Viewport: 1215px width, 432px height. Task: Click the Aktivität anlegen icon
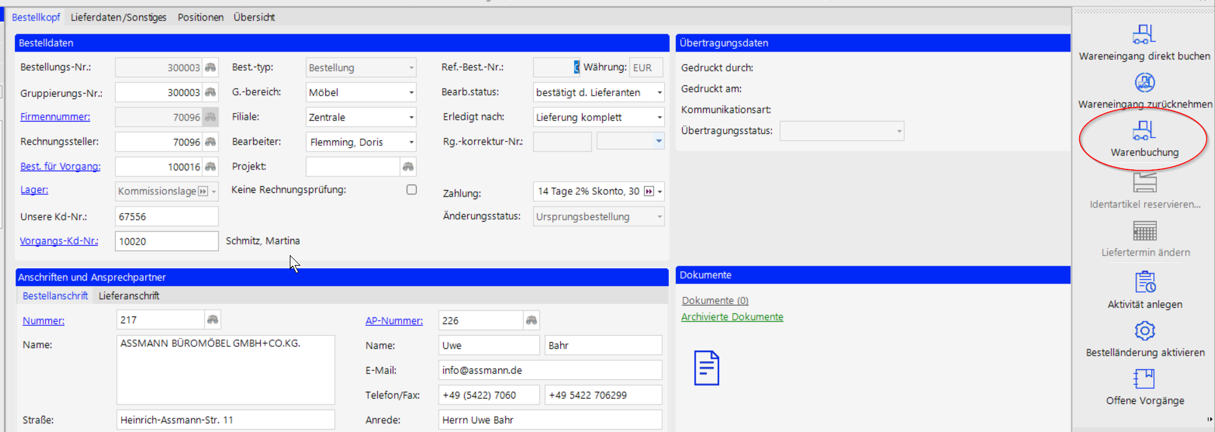[1145, 282]
